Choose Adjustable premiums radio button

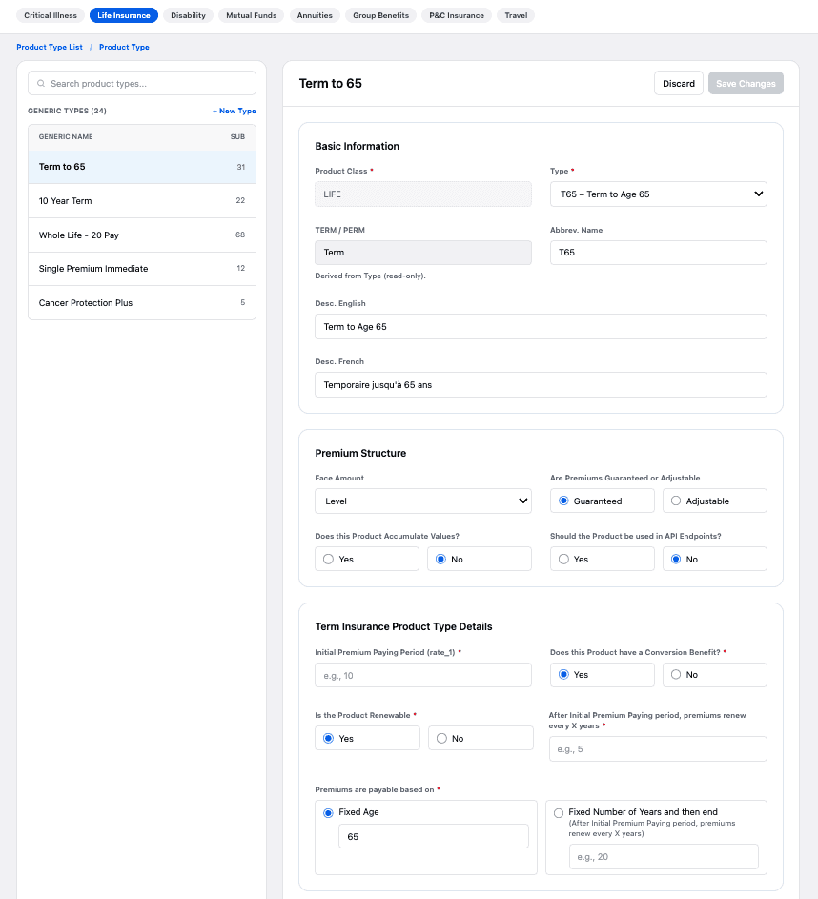(x=677, y=501)
